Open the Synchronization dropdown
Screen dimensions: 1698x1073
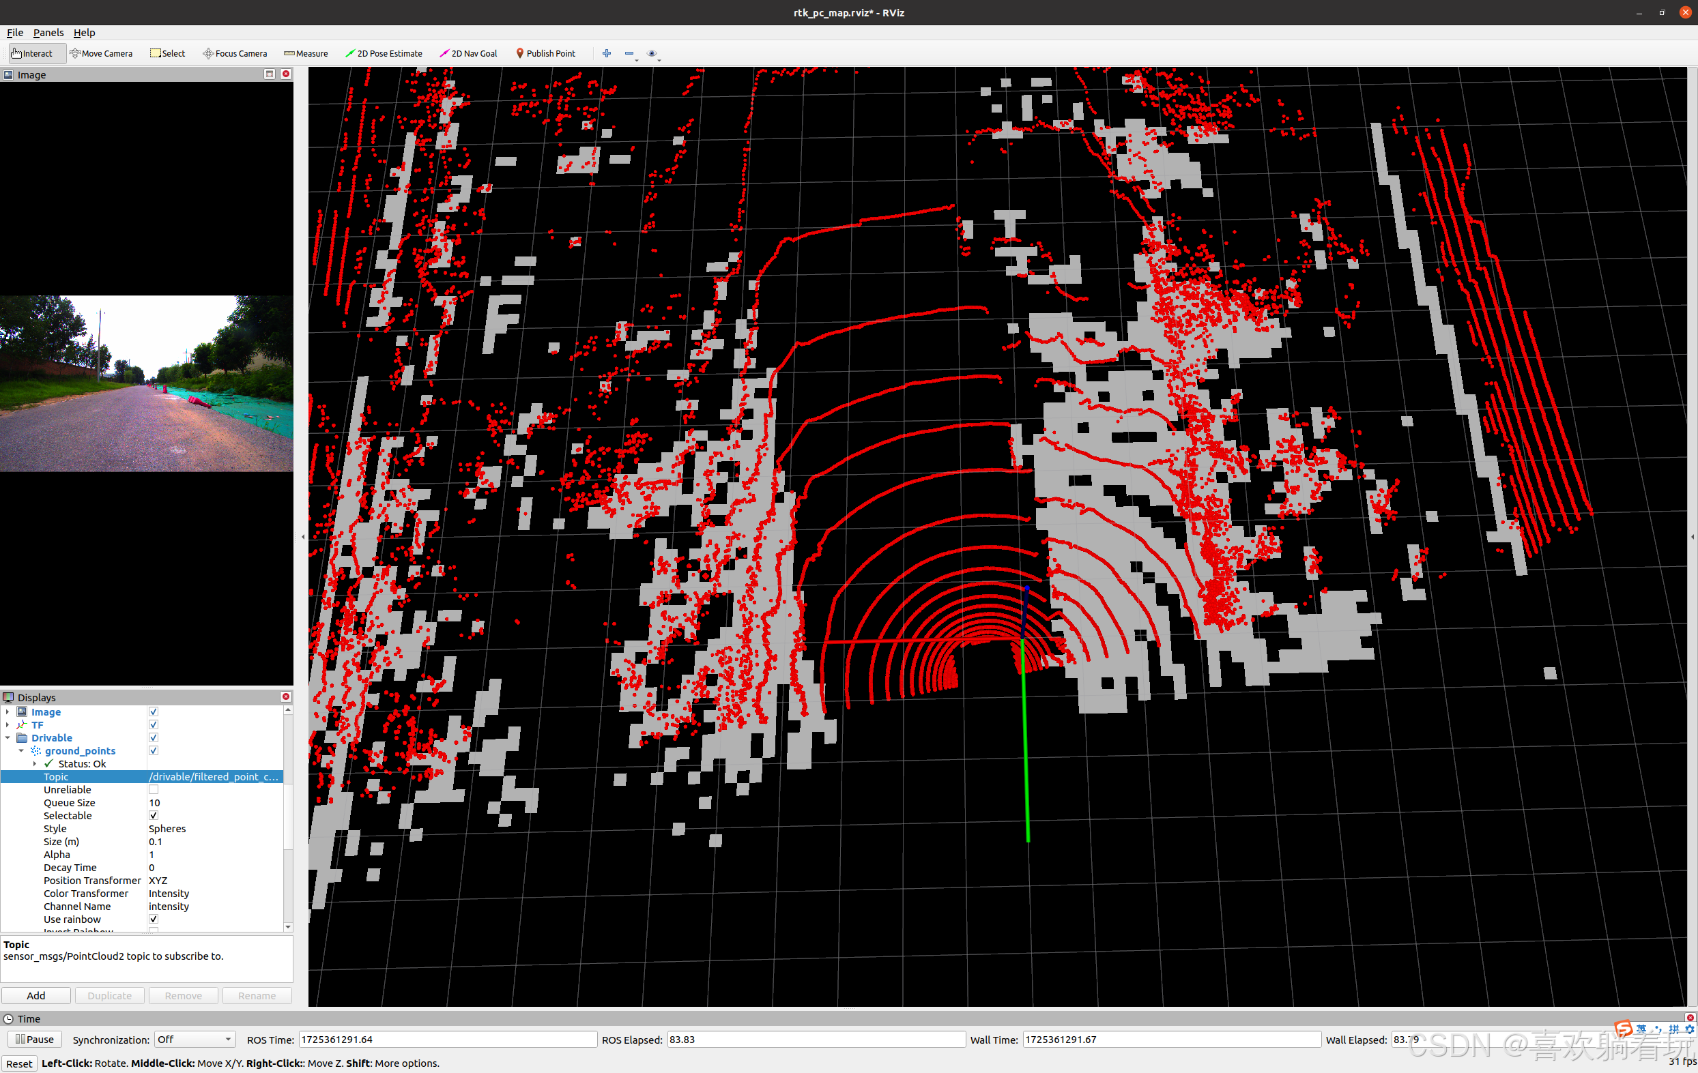tap(195, 1039)
